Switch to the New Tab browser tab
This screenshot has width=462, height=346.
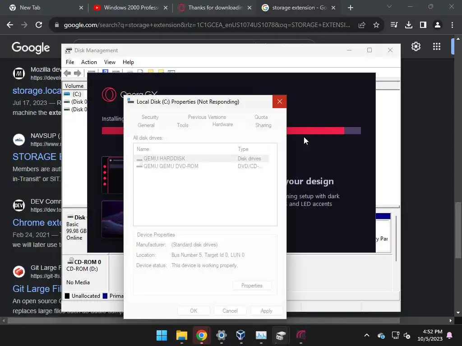[45, 8]
